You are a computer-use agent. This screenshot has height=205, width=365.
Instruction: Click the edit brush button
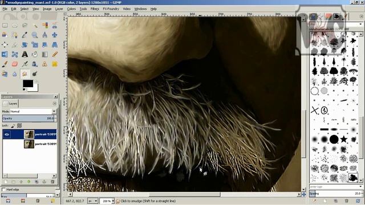[x=314, y=200]
